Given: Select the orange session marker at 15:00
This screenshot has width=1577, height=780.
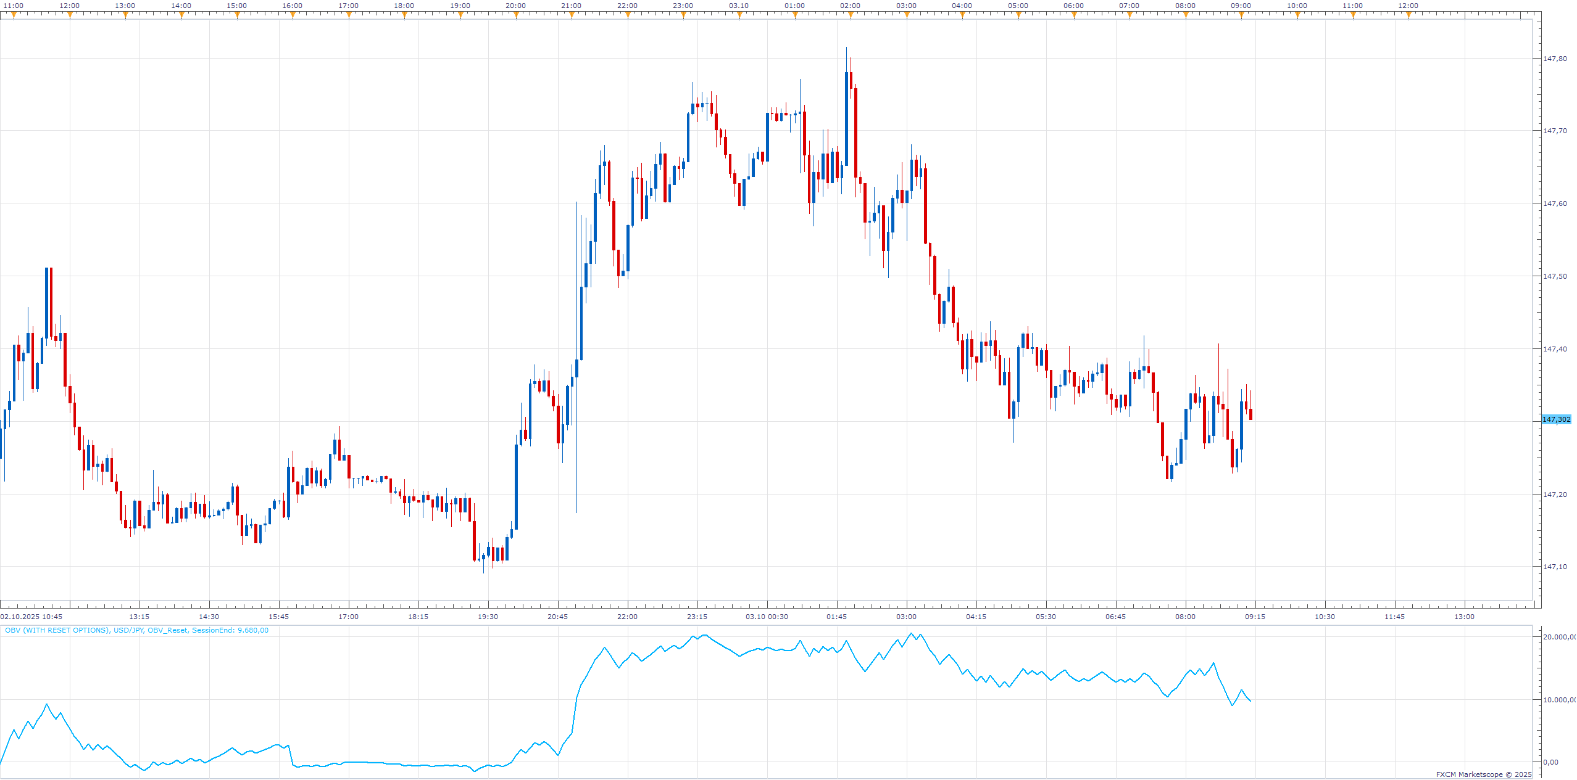Looking at the screenshot, I should (x=237, y=15).
